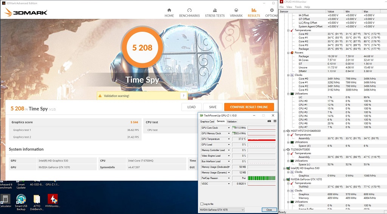
Task: Collapse the CPU Powers tree node
Action: click(288, 52)
